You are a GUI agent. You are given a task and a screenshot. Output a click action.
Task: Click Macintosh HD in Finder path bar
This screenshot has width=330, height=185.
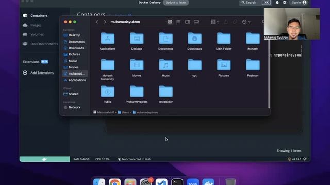coord(104,112)
